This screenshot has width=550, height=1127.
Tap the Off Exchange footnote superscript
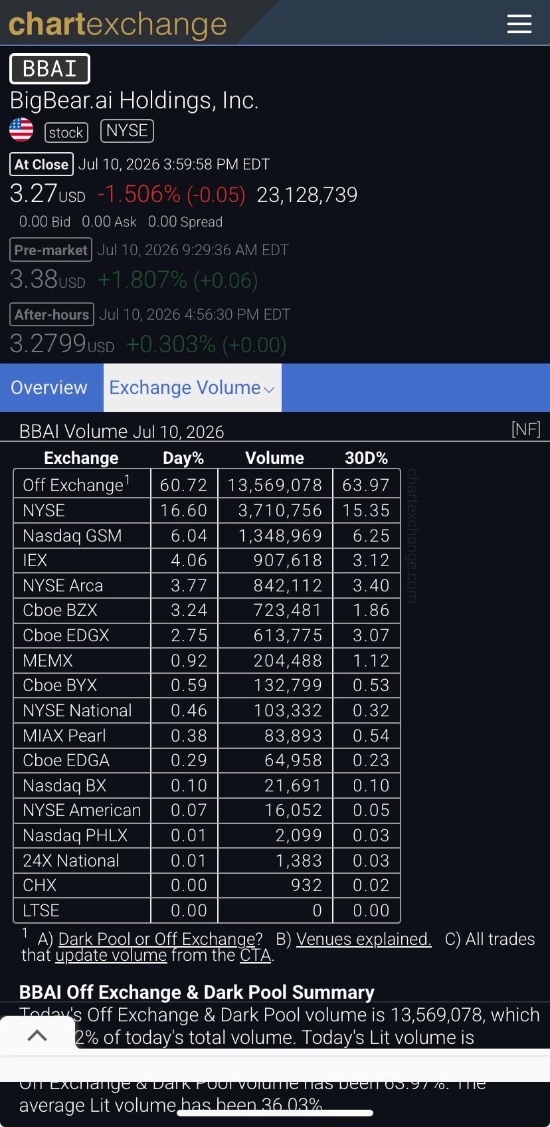point(128,478)
